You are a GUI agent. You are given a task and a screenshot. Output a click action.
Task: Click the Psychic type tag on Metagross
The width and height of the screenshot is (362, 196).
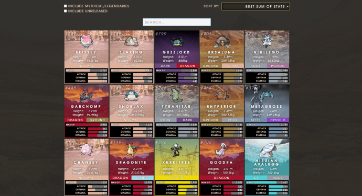pos(278,120)
